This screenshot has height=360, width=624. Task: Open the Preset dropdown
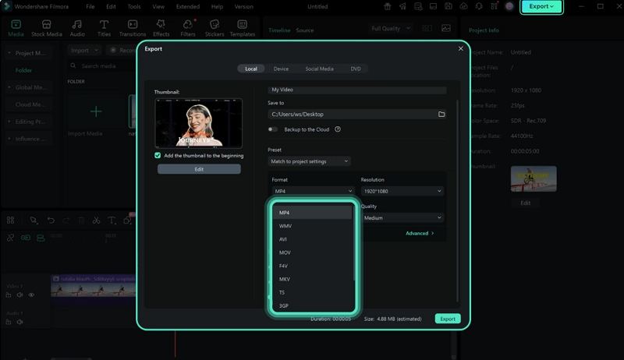[309, 161]
